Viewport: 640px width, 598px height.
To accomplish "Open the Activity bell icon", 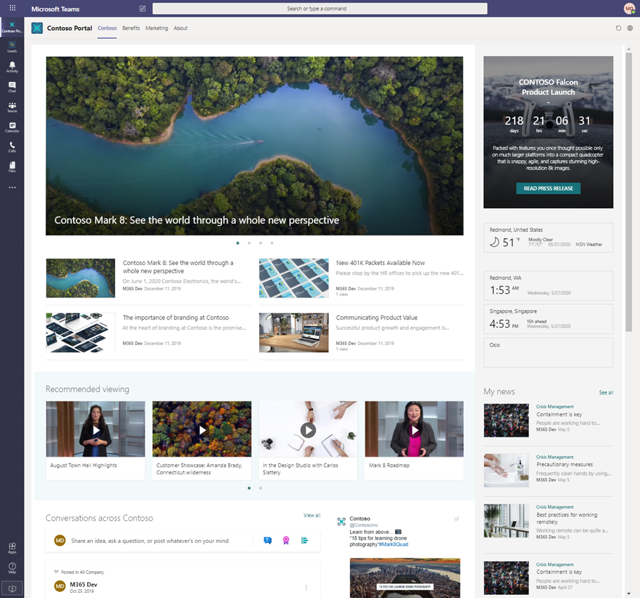I will click(12, 67).
